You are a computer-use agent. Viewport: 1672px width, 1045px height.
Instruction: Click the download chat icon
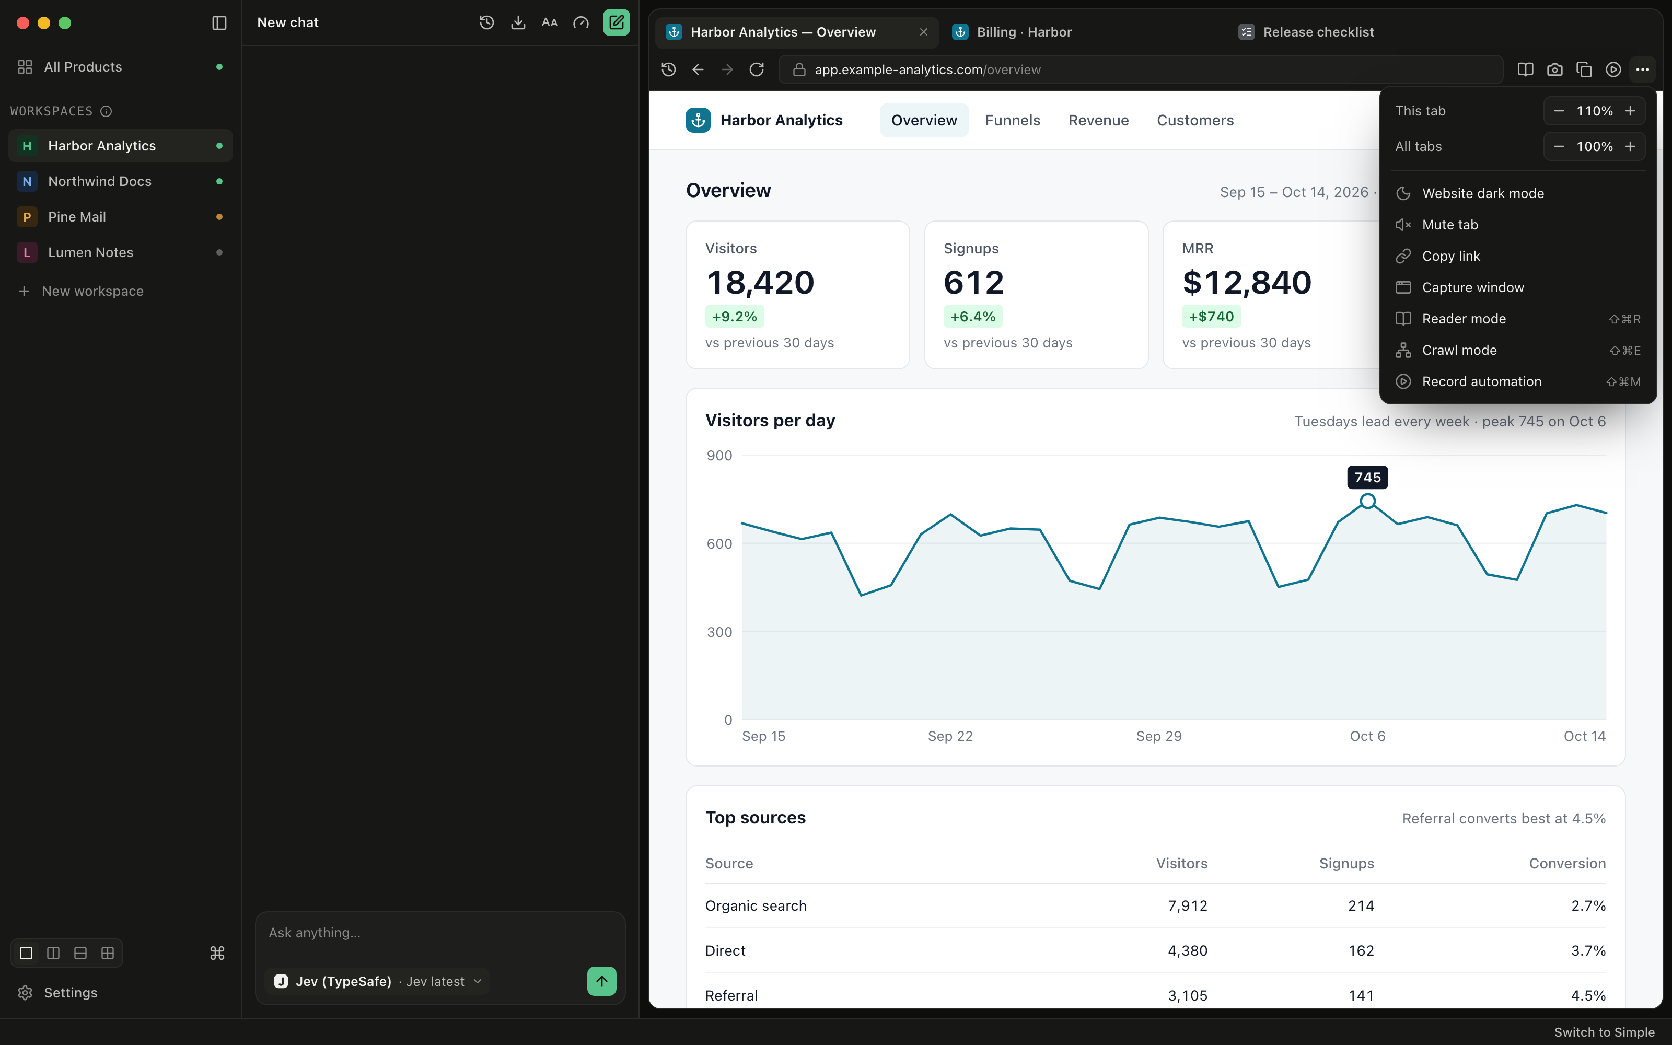pos(518,23)
